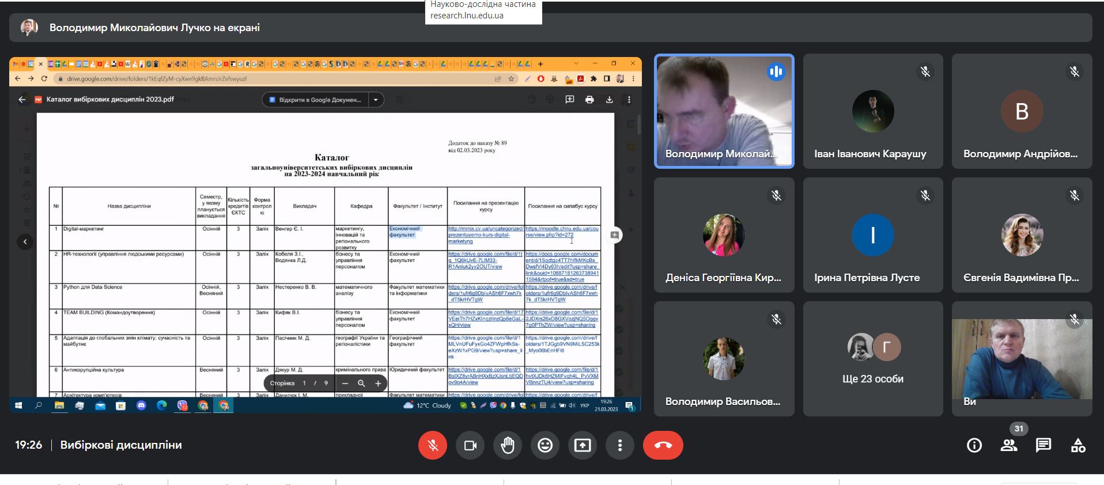The image size is (1104, 485).
Task: Open the emoji reactions picker
Action: 545,445
